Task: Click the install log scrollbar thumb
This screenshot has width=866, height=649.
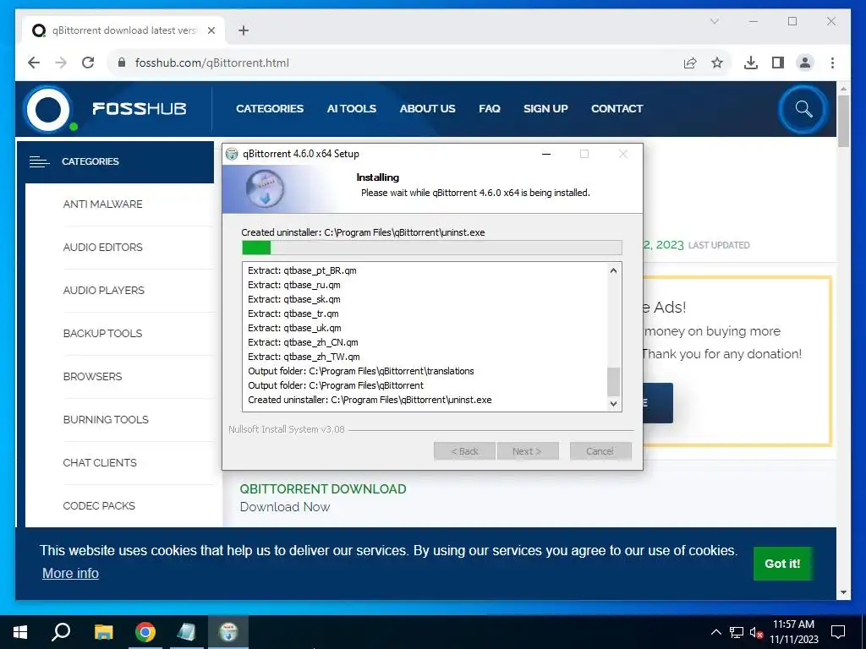Action: 614,382
